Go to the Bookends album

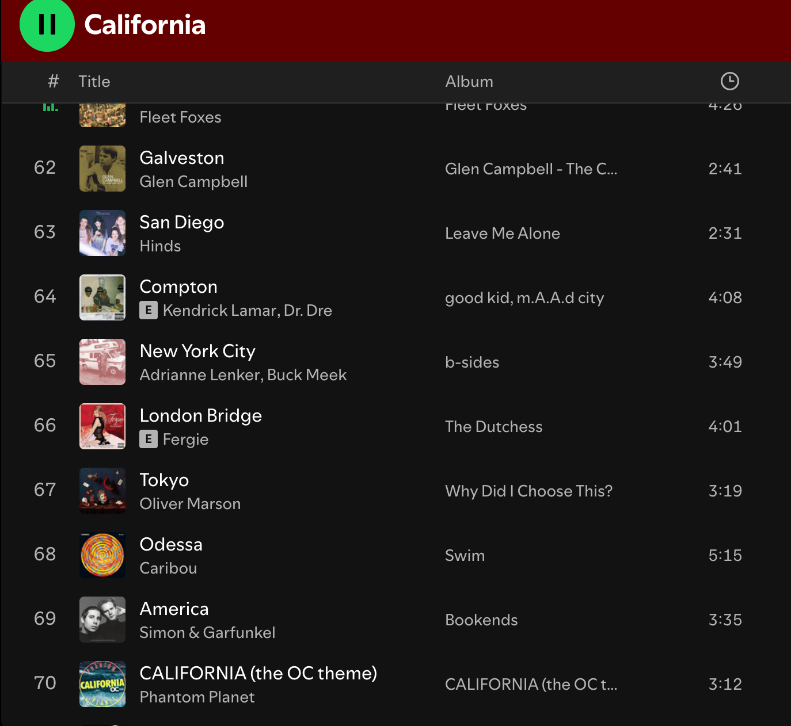(482, 620)
